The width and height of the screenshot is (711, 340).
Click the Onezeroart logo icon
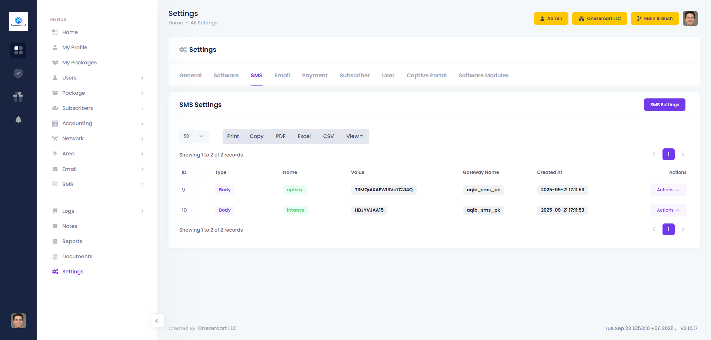tap(18, 21)
